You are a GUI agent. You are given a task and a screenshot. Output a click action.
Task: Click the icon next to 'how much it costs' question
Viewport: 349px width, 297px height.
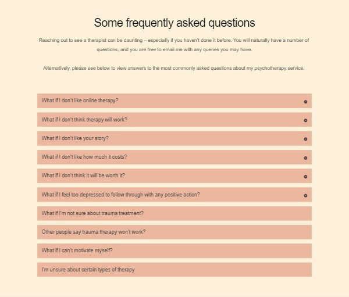point(305,158)
